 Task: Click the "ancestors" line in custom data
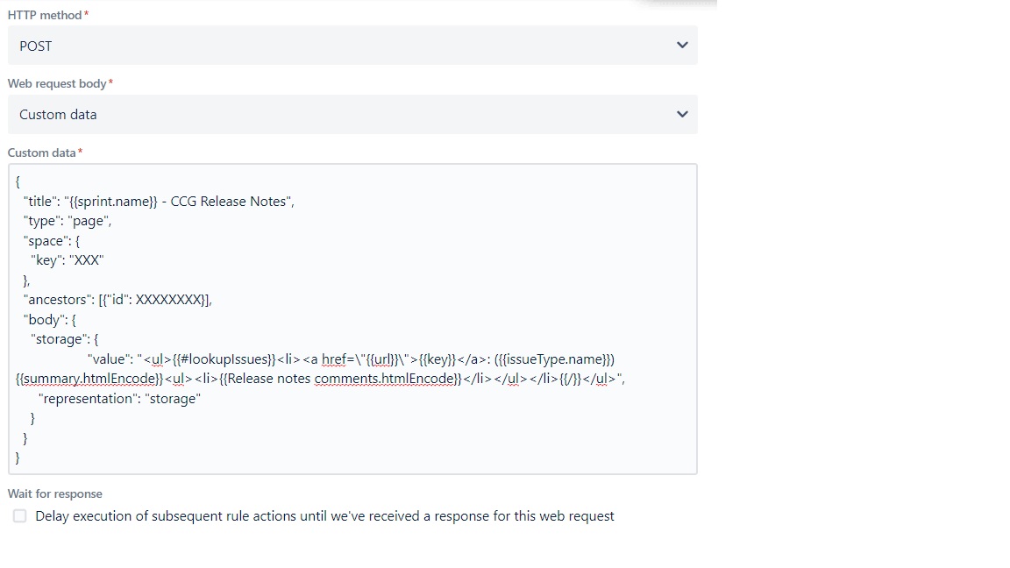coord(117,300)
